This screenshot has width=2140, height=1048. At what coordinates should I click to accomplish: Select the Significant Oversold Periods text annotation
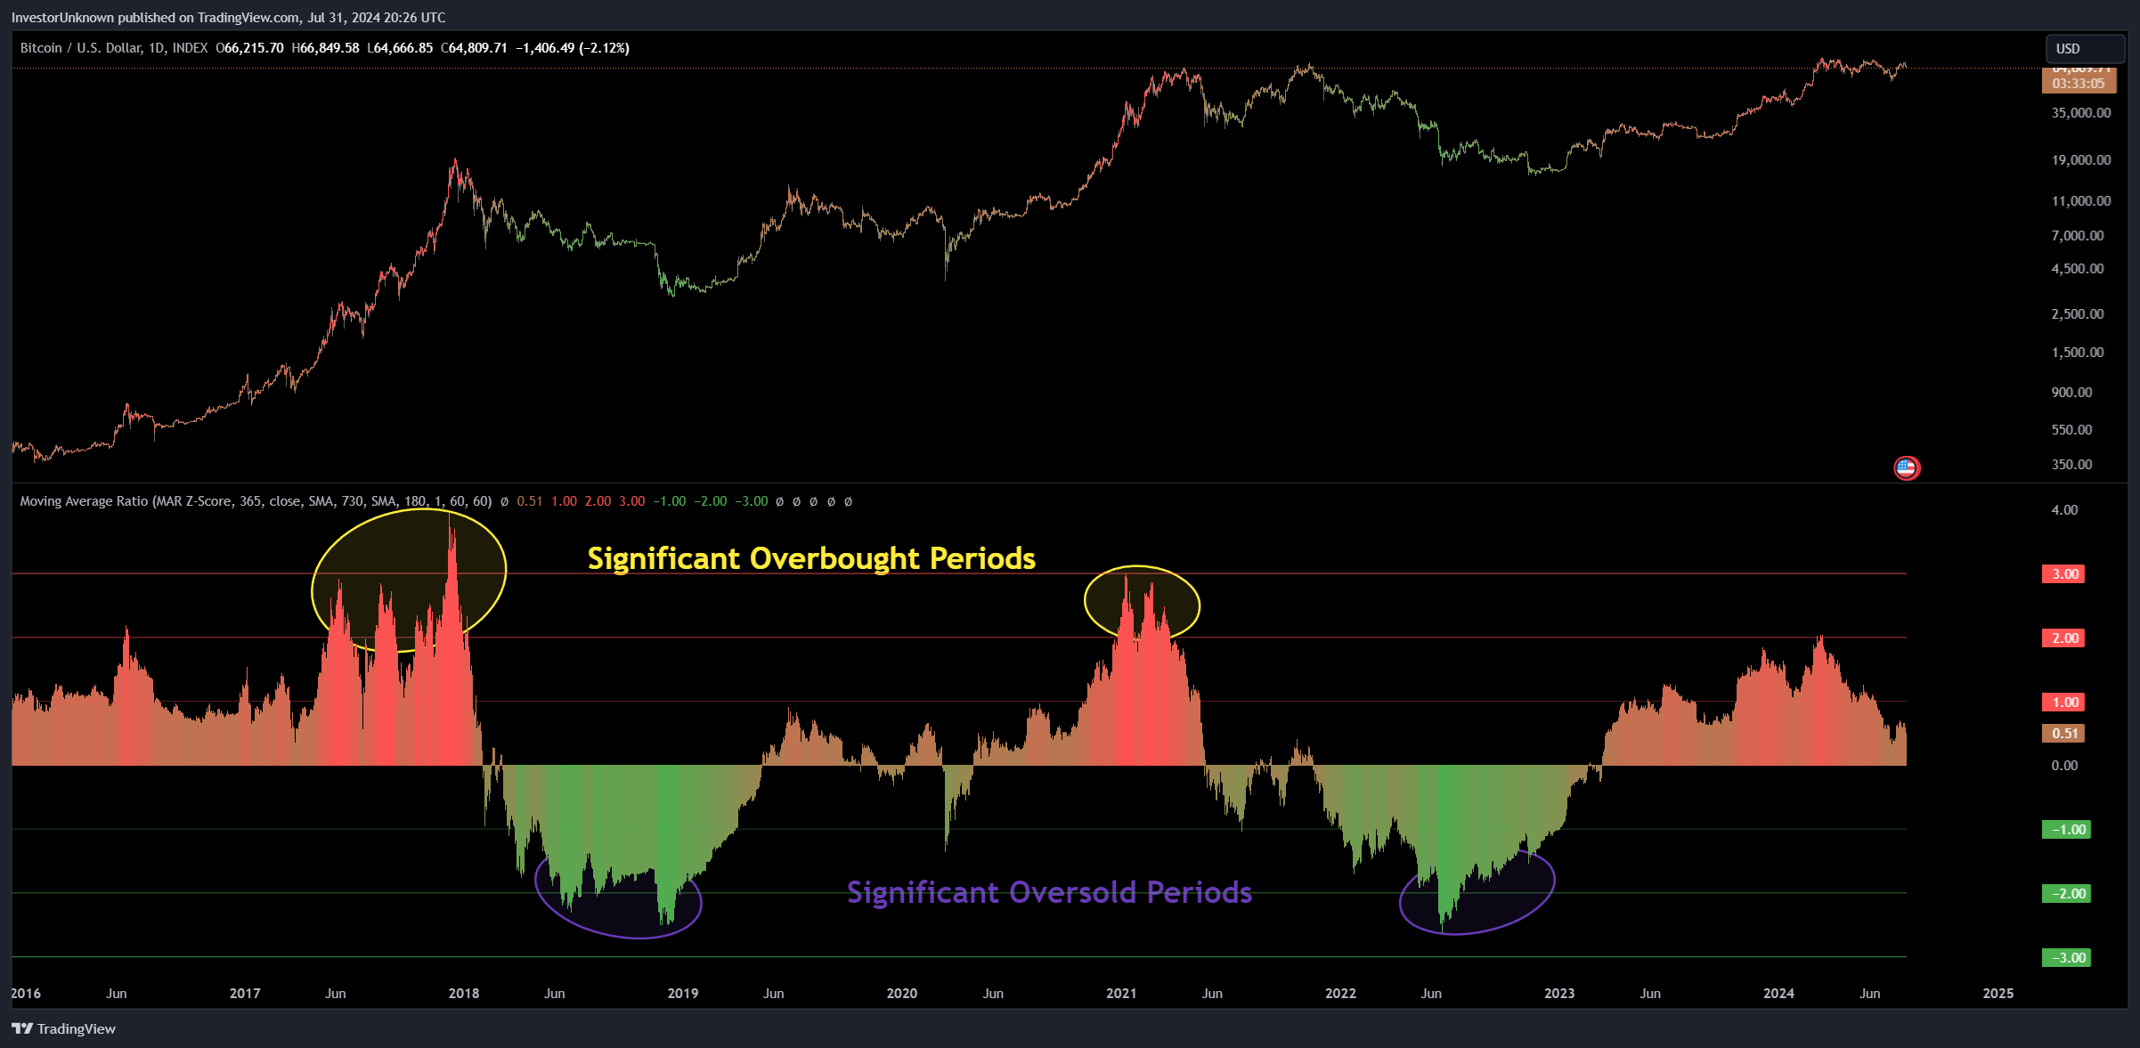(x=1049, y=892)
